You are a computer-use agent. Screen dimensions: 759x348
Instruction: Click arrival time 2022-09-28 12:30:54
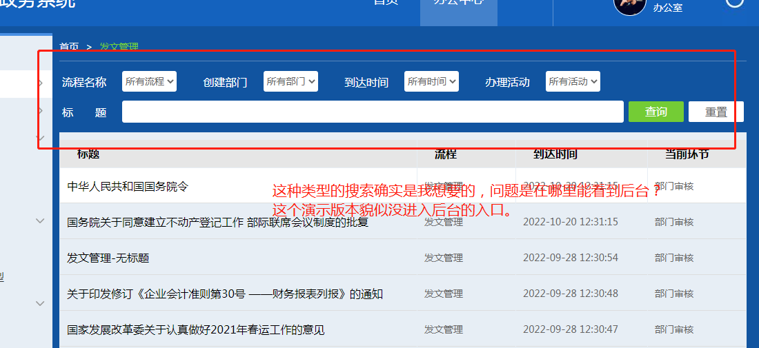point(571,258)
